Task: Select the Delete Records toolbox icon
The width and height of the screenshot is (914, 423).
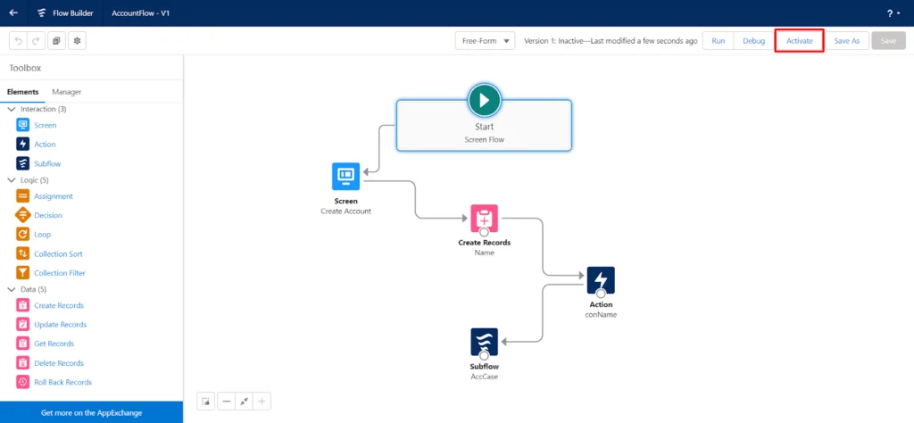Action: pyautogui.click(x=22, y=363)
